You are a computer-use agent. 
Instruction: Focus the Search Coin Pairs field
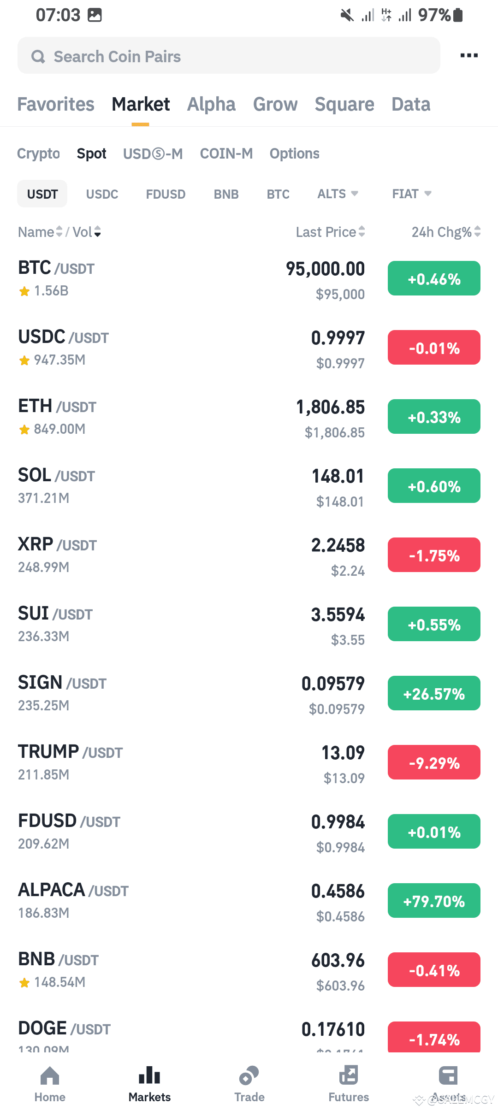(229, 56)
